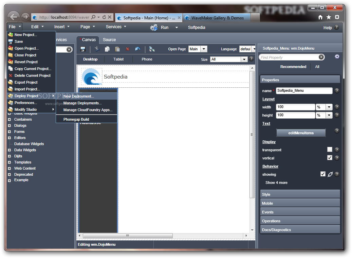The height and width of the screenshot is (258, 352).
Task: Switch to the Tablet device view
Action: click(x=118, y=59)
